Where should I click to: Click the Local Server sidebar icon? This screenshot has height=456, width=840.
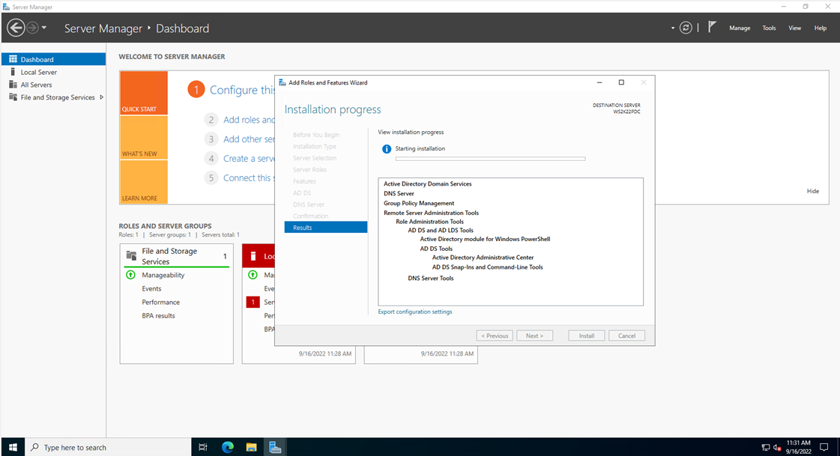point(13,72)
